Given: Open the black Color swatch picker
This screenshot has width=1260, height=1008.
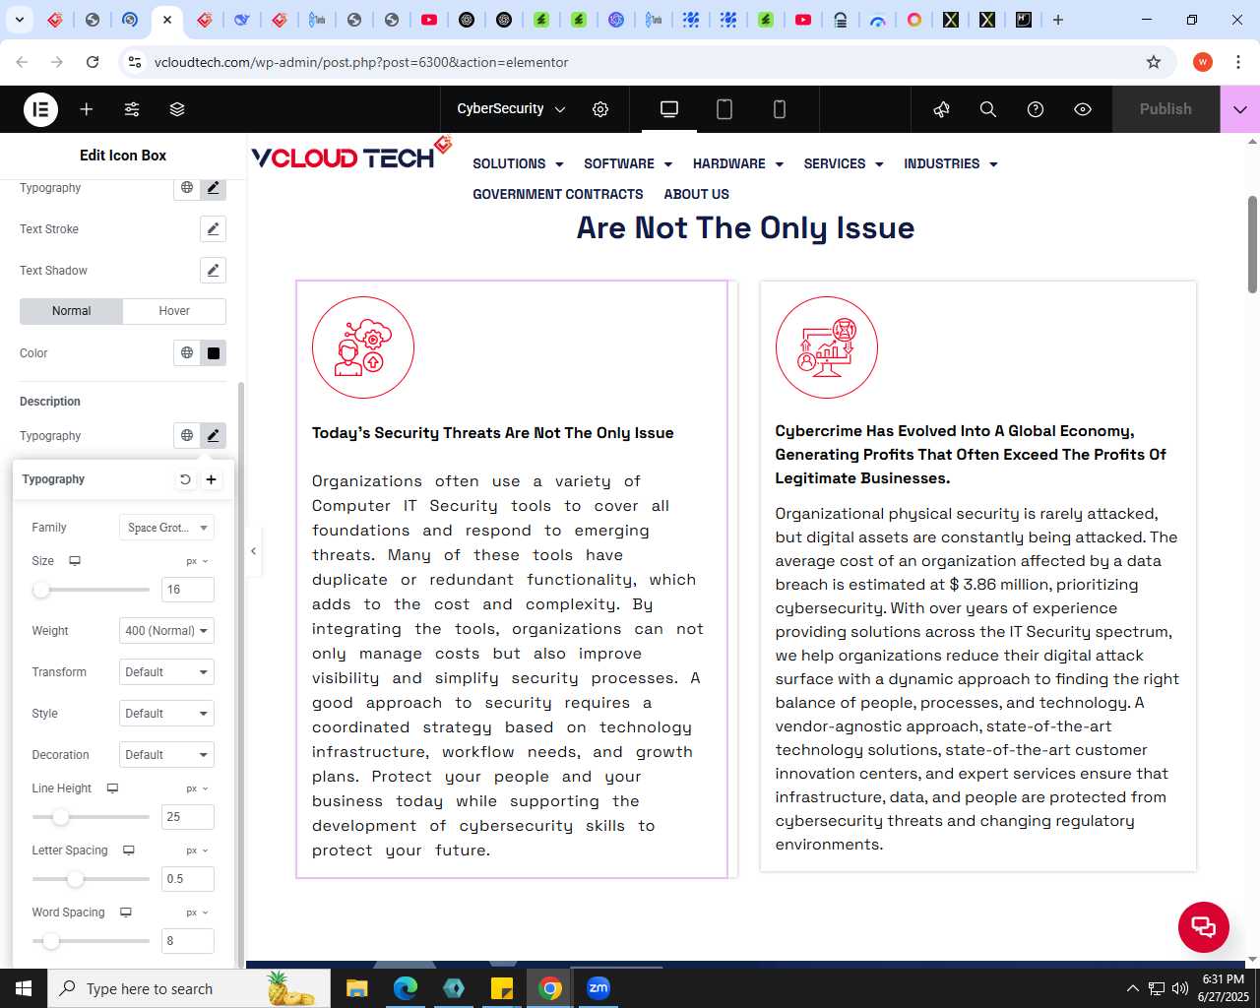Looking at the screenshot, I should (x=213, y=353).
